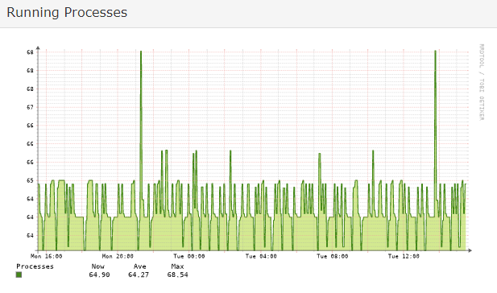The height and width of the screenshot is (293, 497).
Task: Click the Tue 08:00 time axis label
Action: click(x=332, y=256)
